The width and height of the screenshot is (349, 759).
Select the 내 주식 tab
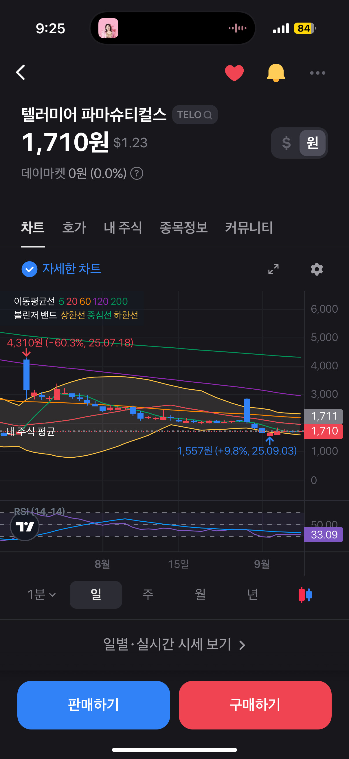123,228
